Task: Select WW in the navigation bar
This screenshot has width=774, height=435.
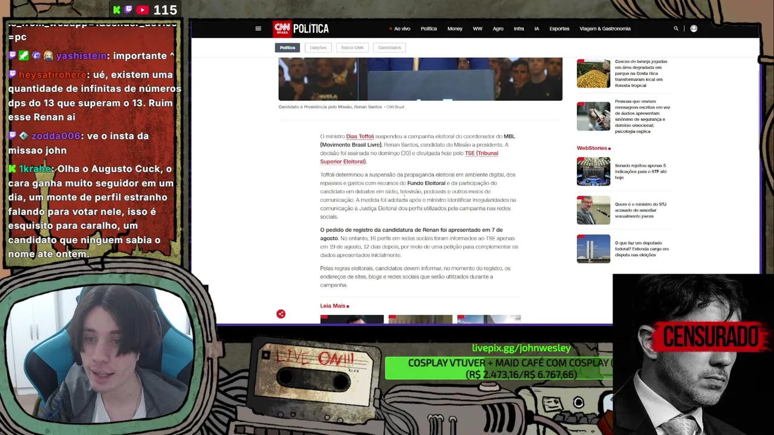Action: pyautogui.click(x=478, y=28)
